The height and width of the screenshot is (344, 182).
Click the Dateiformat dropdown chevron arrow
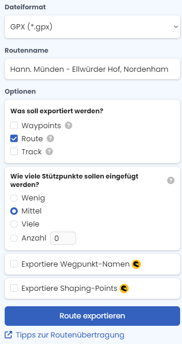point(175,27)
